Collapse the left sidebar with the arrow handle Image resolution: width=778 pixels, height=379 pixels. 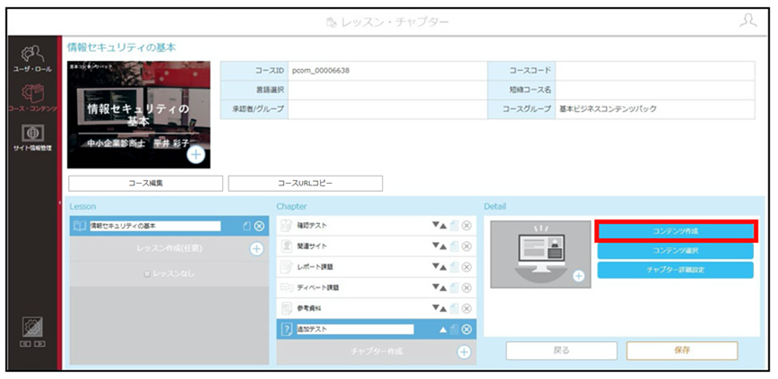click(59, 202)
